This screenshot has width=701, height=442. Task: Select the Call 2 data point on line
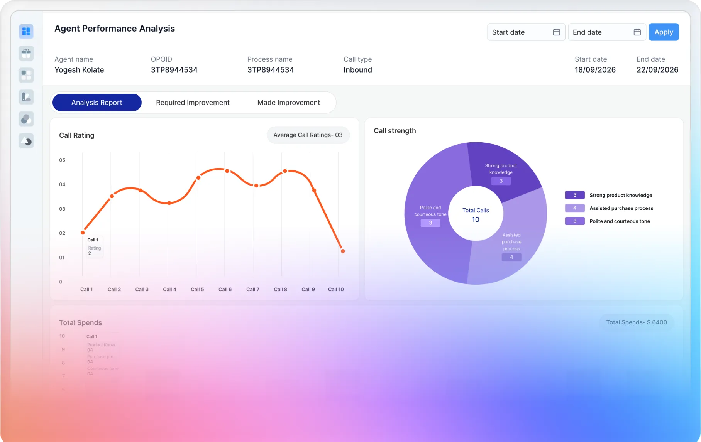112,196
